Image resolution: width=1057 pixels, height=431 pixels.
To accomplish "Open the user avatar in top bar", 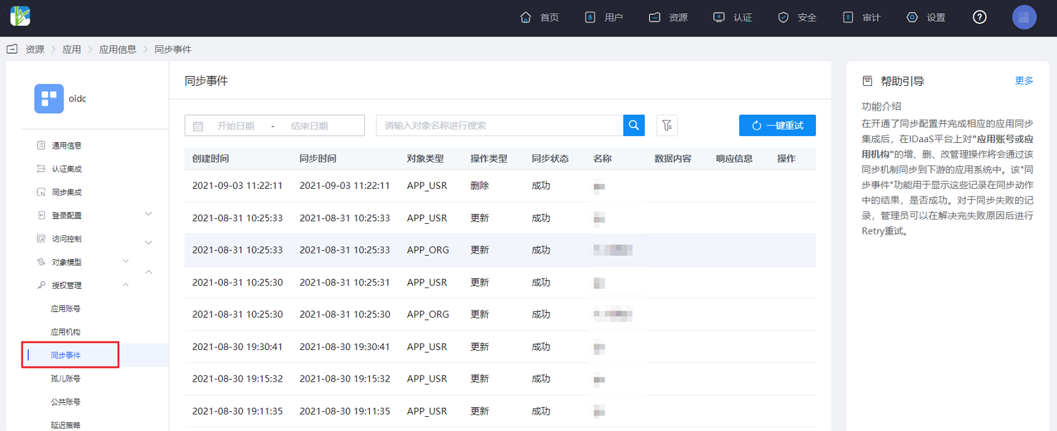I will (x=1024, y=18).
